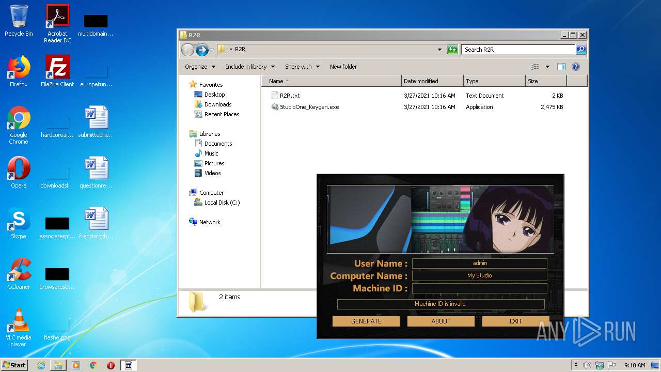Image resolution: width=661 pixels, height=372 pixels.
Task: Open the Share with menu
Action: pyautogui.click(x=302, y=67)
